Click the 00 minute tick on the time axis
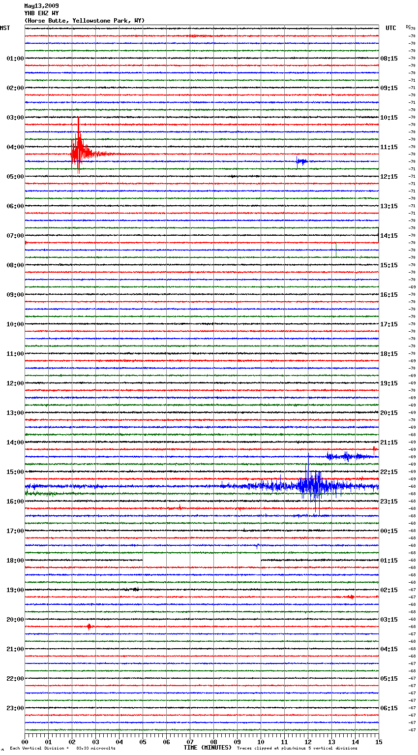Screen dimensions: 418x755 [25, 742]
